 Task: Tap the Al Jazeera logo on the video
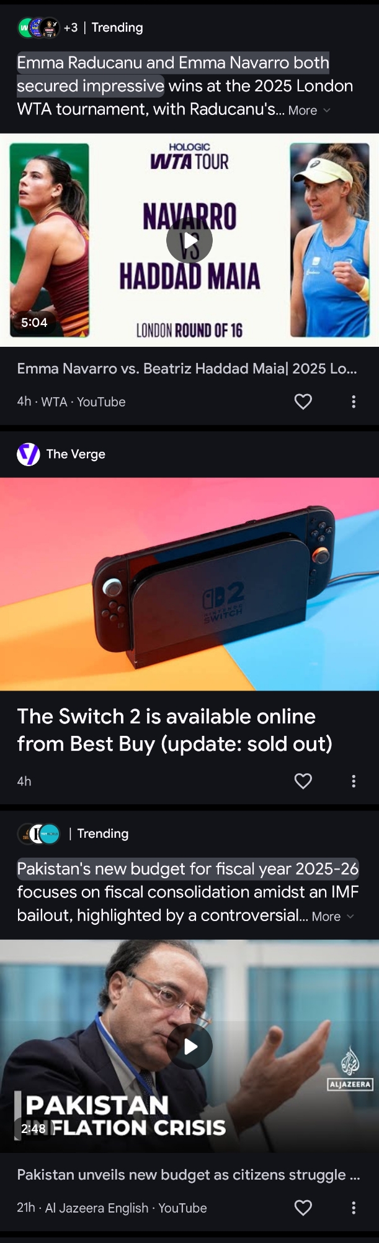pos(350,1068)
